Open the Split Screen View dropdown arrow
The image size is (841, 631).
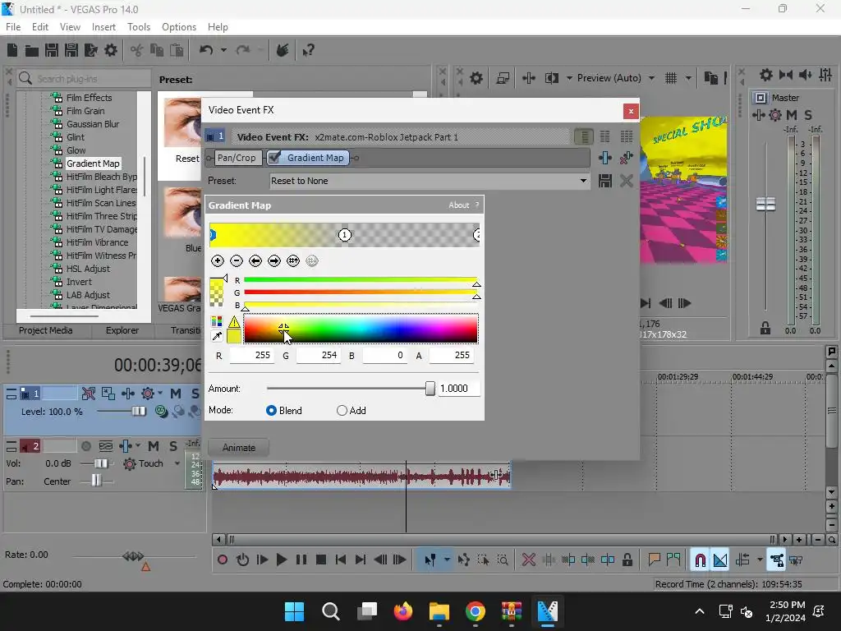pos(569,78)
